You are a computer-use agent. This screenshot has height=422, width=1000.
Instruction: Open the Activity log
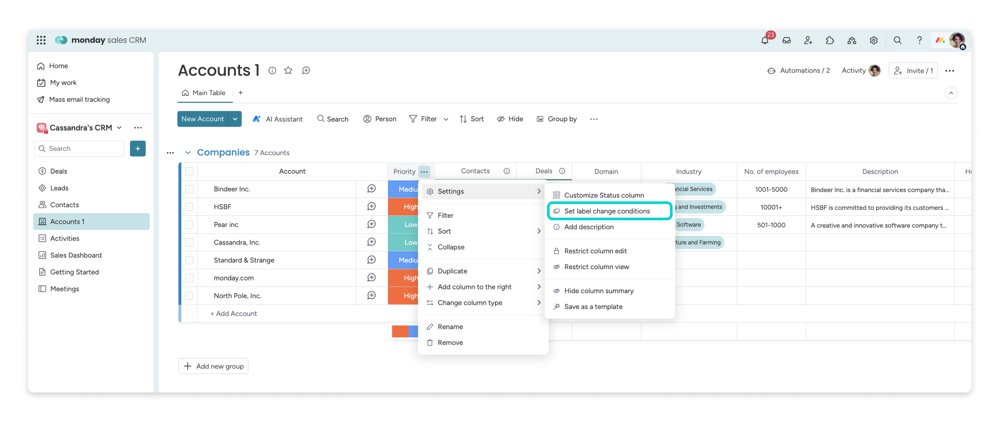click(x=861, y=71)
